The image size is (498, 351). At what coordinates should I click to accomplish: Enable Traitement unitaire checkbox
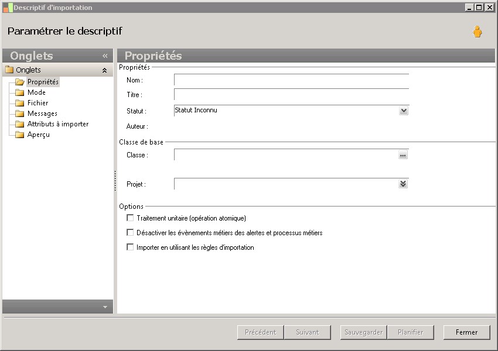click(x=130, y=218)
